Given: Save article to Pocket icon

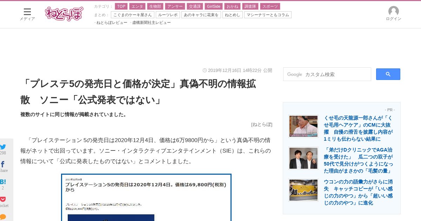Looking at the screenshot, I should pyautogui.click(x=3, y=199).
